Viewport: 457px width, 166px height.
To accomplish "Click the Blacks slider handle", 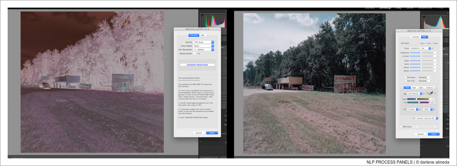I will point(421,71).
